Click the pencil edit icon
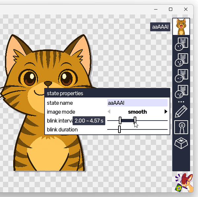The image size is (198, 197). click(x=181, y=111)
